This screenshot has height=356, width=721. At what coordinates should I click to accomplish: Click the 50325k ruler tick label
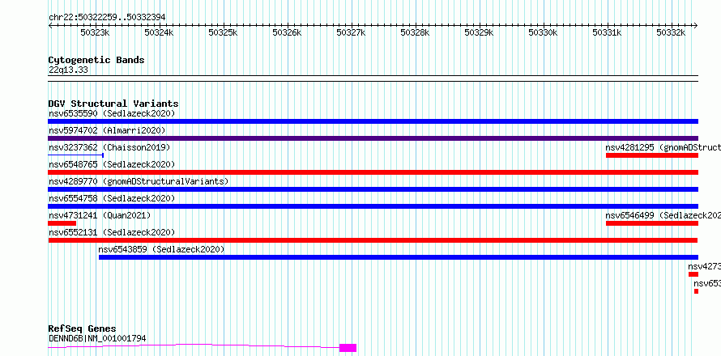pyautogui.click(x=223, y=32)
